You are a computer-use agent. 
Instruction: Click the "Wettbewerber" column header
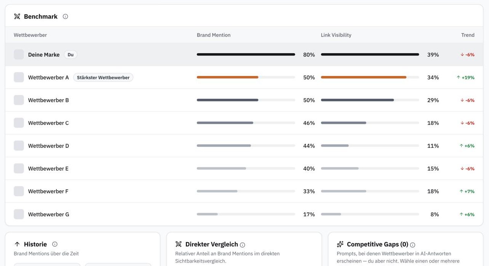point(30,35)
